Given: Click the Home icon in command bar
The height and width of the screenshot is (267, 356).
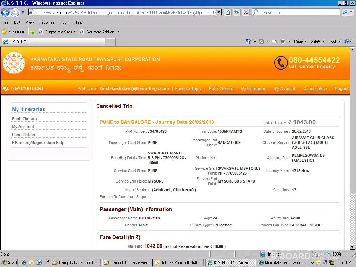Looking at the screenshot, I should (248, 41).
